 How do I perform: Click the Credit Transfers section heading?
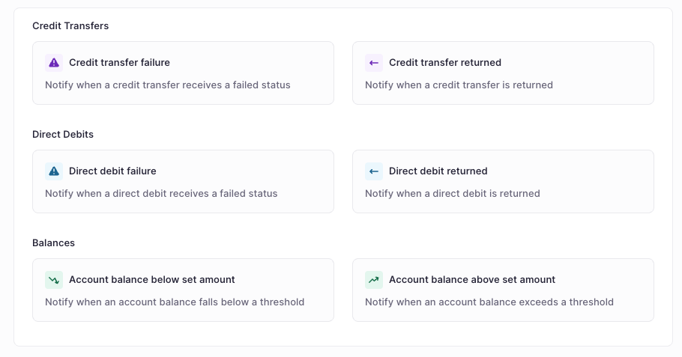[x=70, y=26]
